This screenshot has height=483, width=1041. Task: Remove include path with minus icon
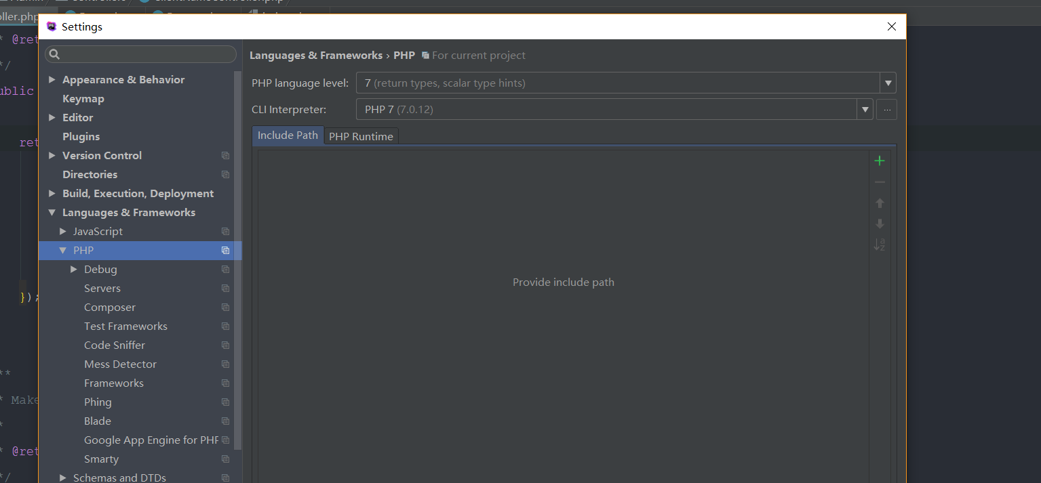pyautogui.click(x=880, y=182)
